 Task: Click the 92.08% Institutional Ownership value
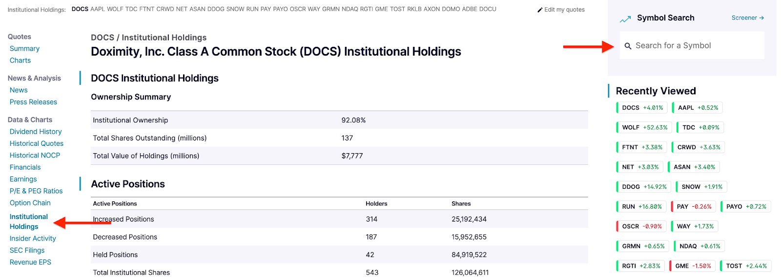353,120
